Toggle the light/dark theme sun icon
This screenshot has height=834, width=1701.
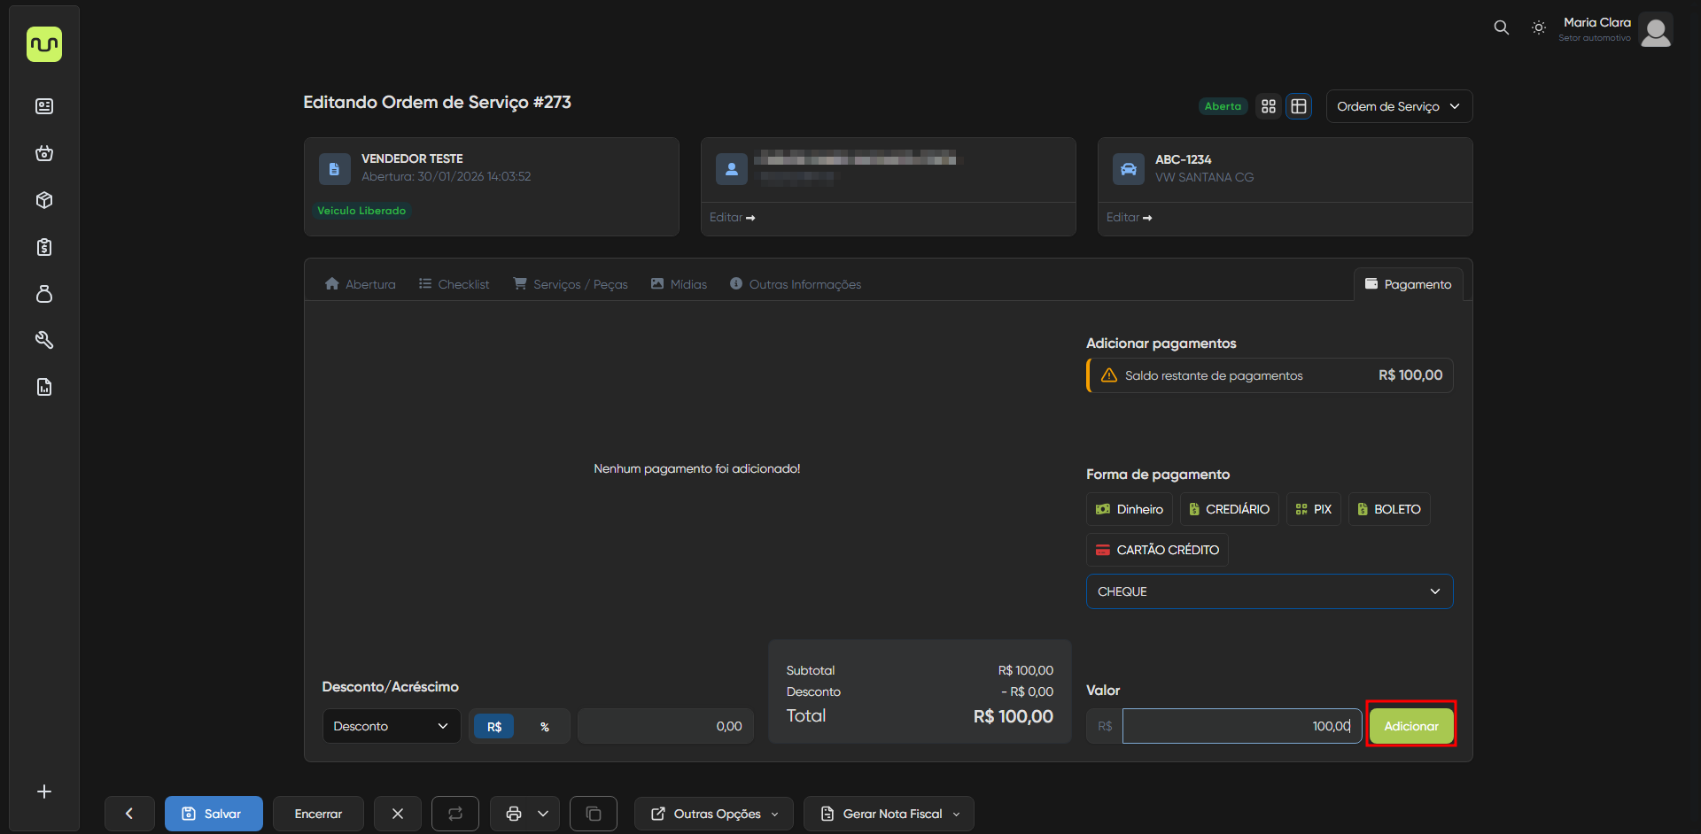click(x=1539, y=27)
